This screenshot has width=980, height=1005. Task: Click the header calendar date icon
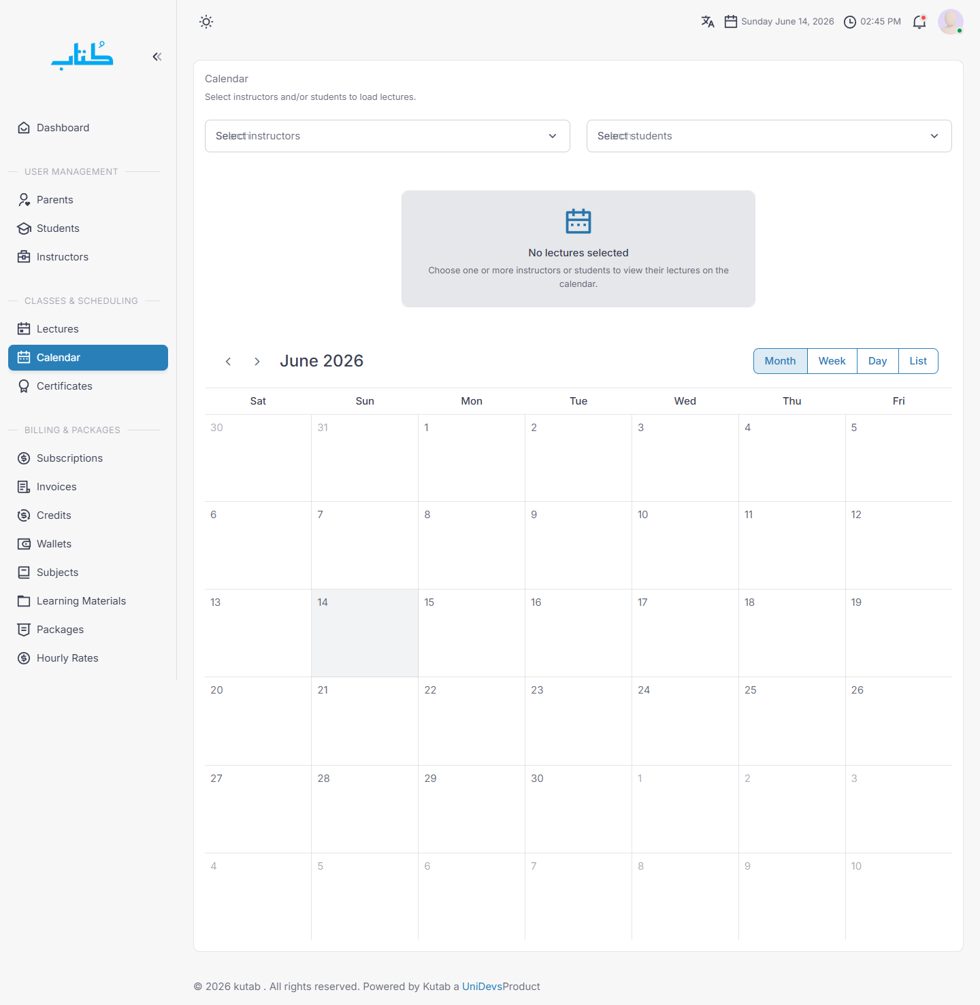tap(731, 22)
